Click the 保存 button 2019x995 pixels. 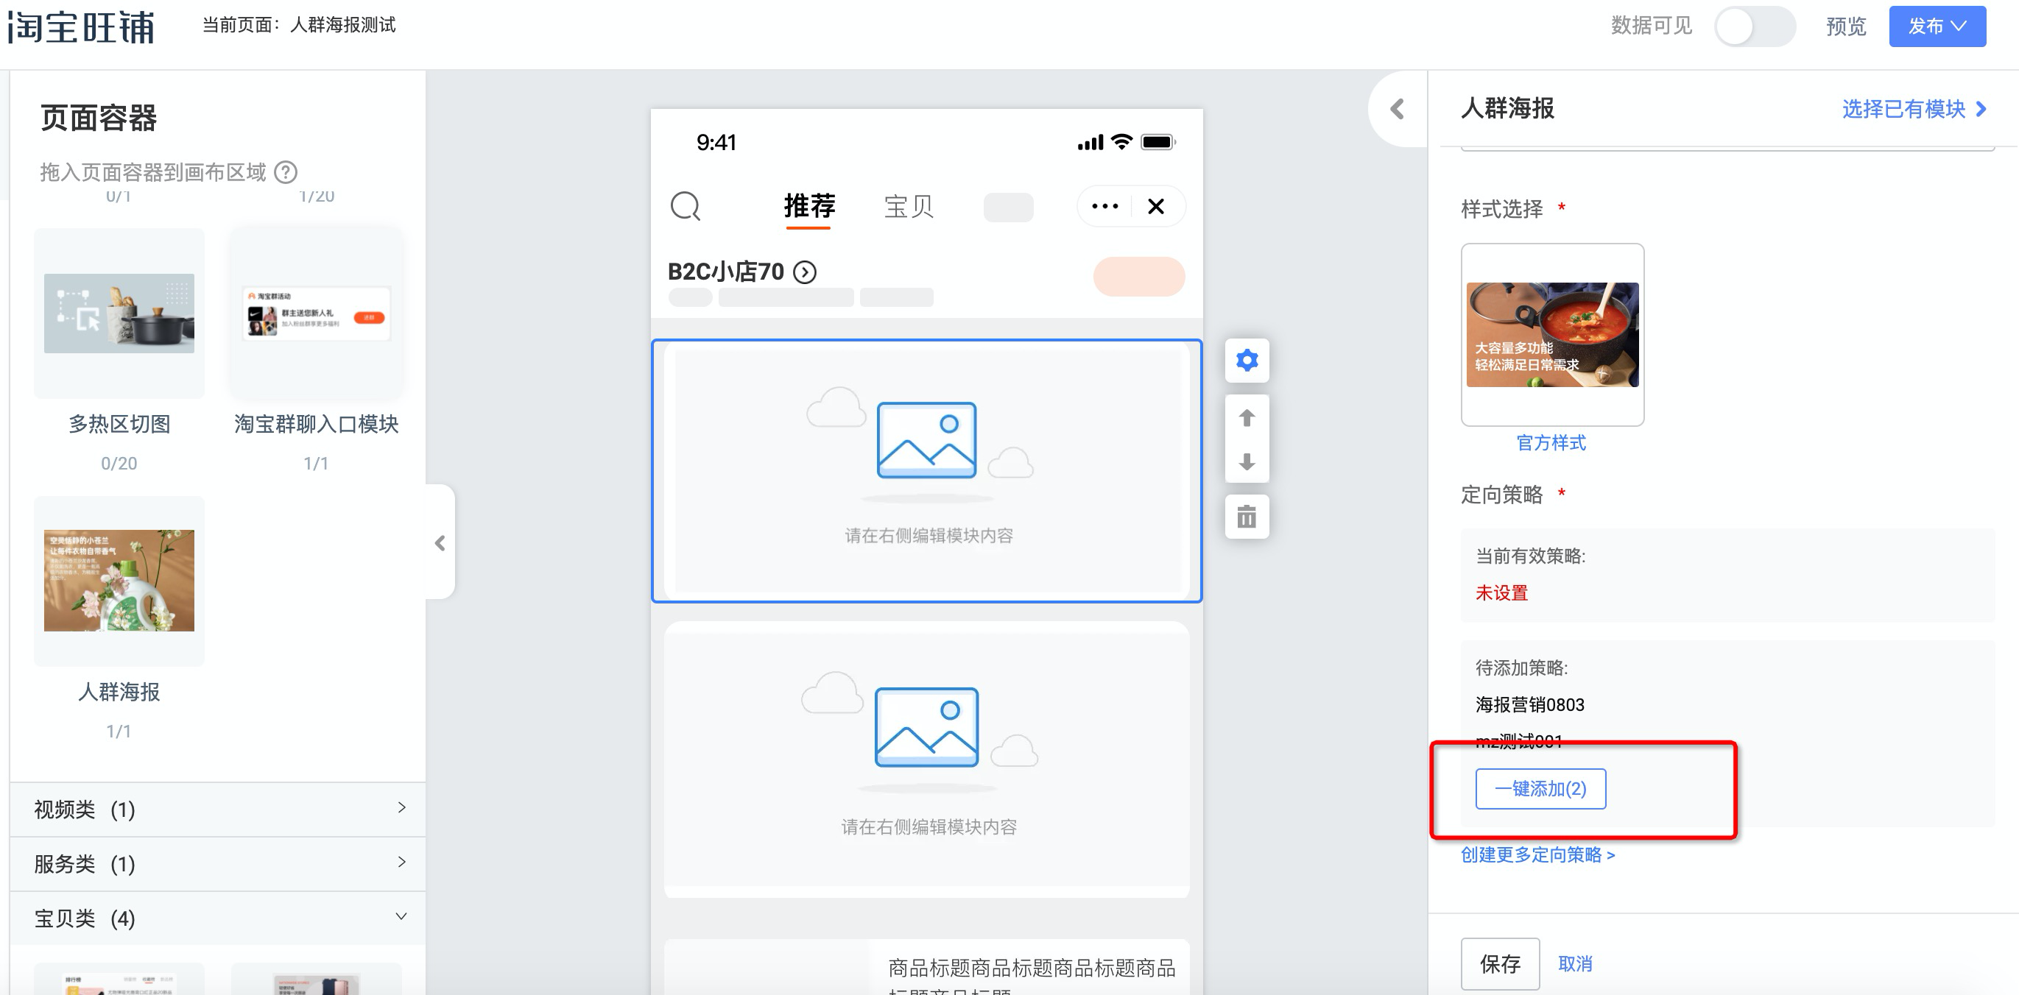pos(1499,963)
